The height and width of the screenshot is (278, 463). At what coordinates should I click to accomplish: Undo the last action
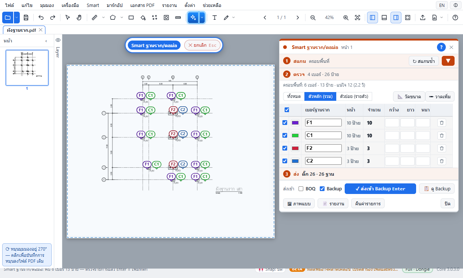coord(41,18)
